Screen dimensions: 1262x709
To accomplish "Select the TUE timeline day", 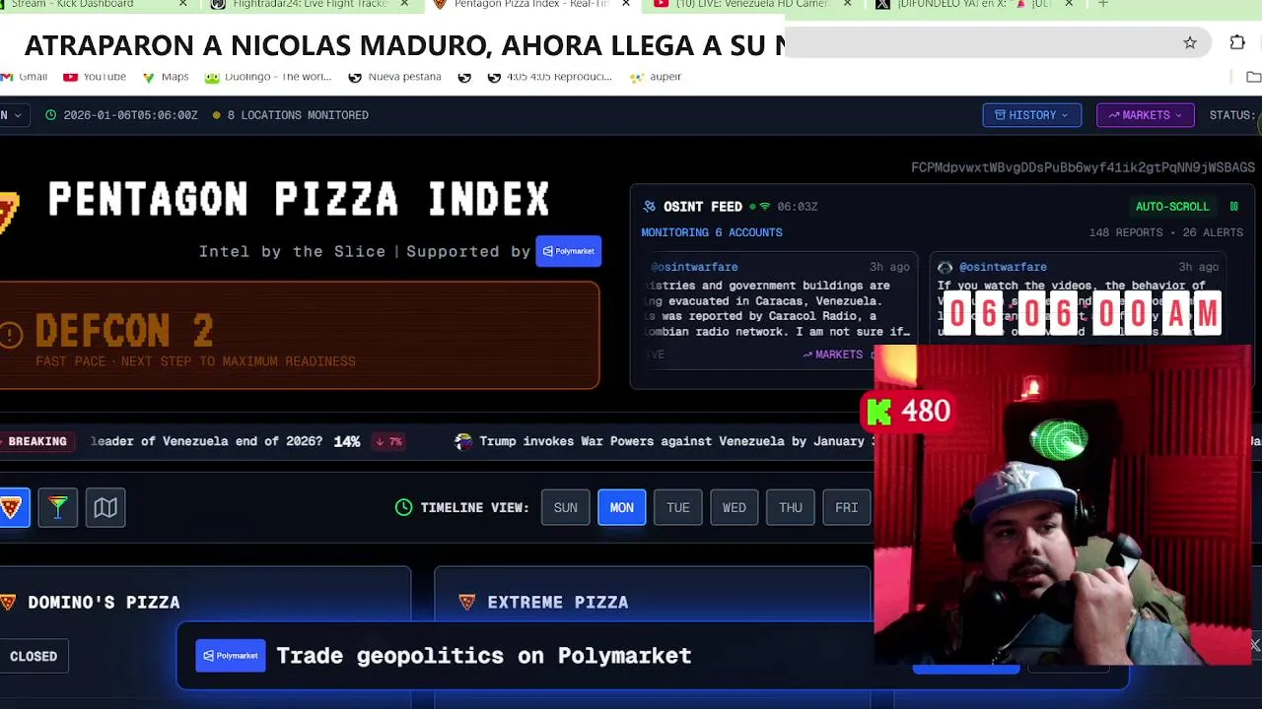I will click(677, 507).
